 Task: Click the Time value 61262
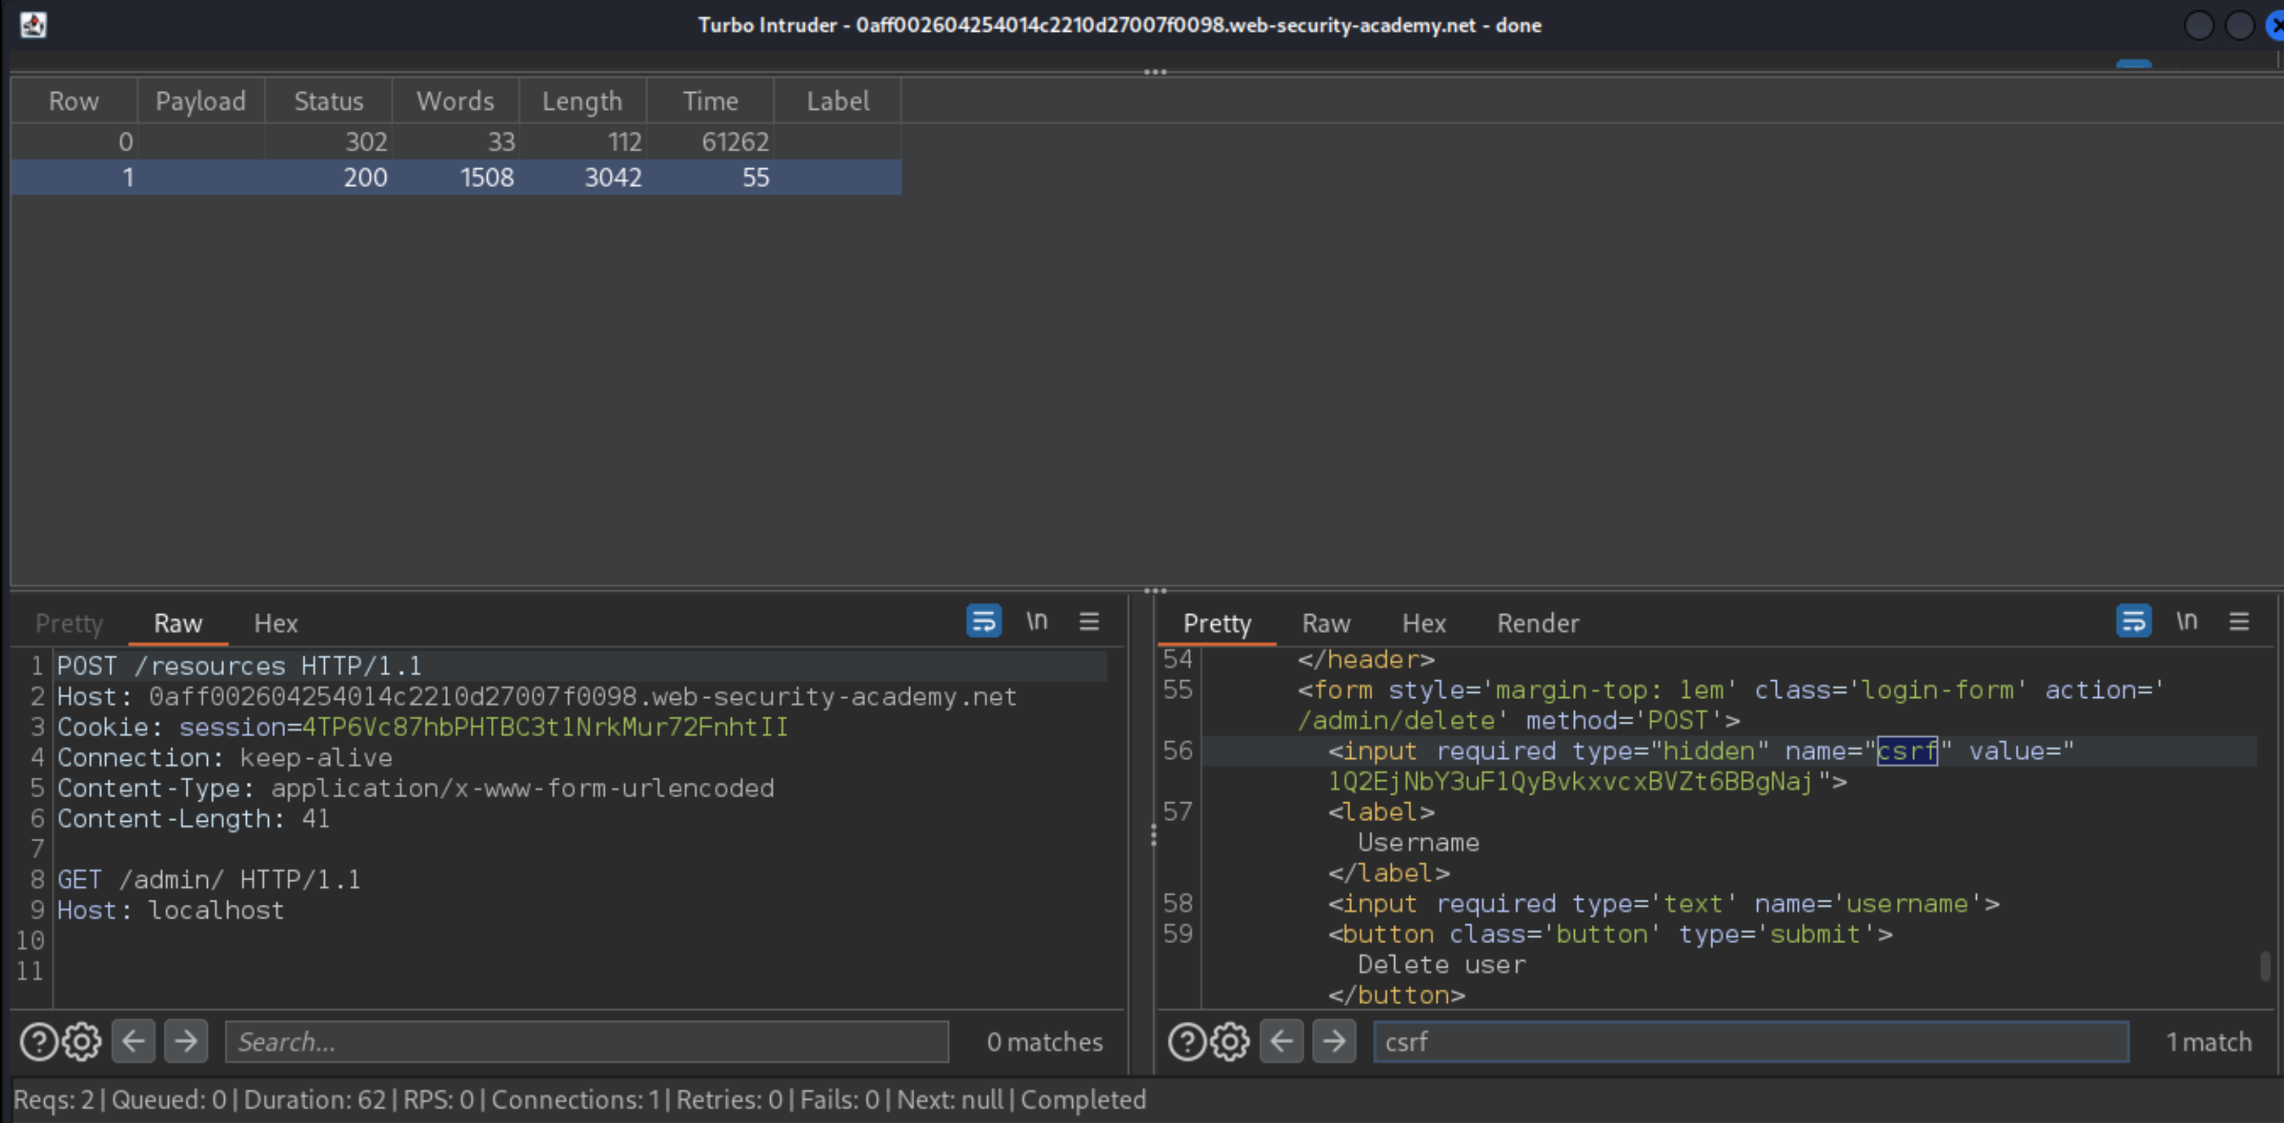pos(735,142)
